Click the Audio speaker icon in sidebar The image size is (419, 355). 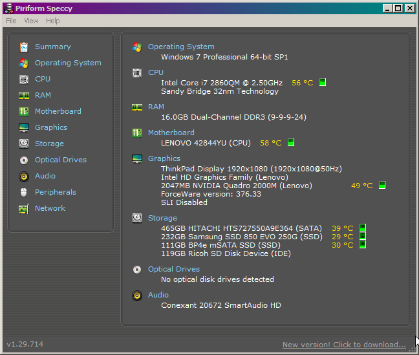(24, 176)
